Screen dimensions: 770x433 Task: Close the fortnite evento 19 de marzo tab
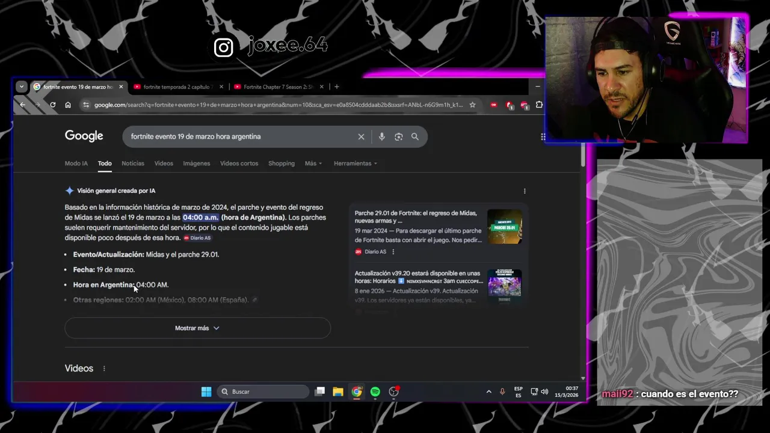tap(121, 87)
